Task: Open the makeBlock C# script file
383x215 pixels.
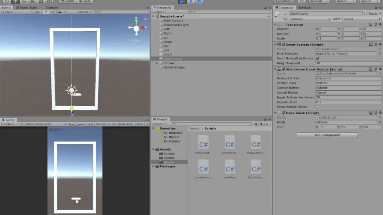Action: tap(230, 167)
